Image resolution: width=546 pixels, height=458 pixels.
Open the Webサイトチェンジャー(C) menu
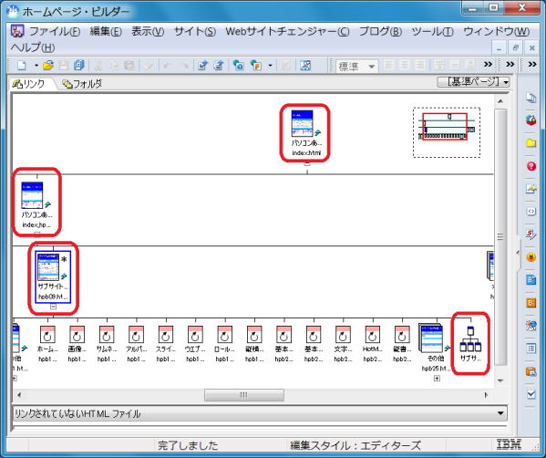pos(287,31)
